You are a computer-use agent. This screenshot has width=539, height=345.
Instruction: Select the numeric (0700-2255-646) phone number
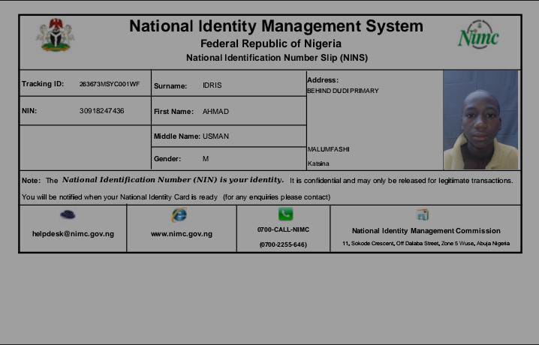(283, 244)
